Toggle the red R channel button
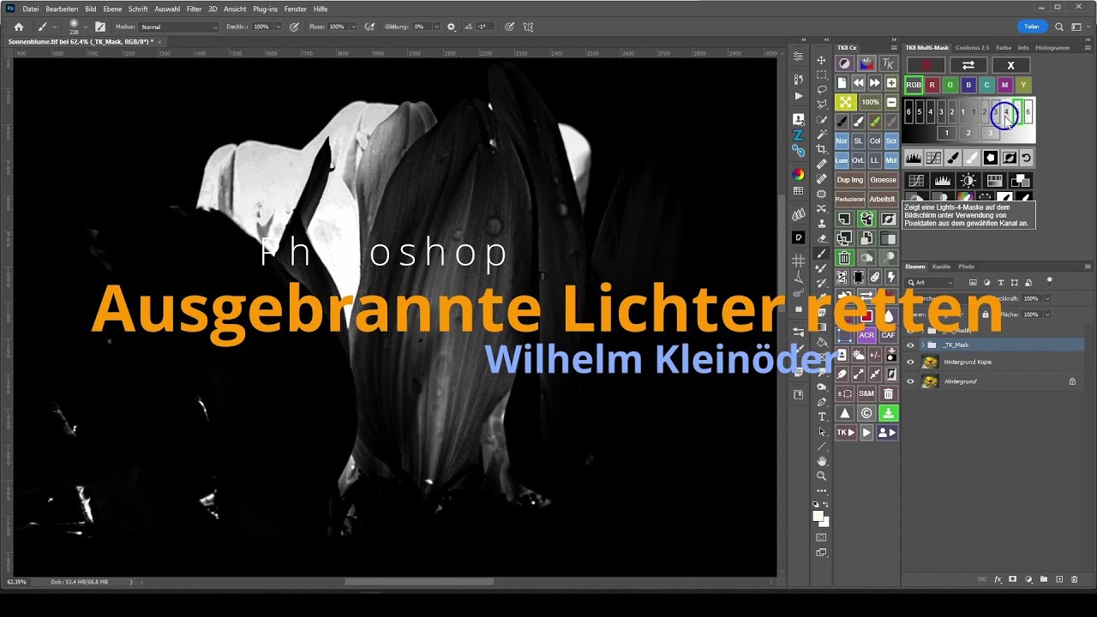This screenshot has height=617, width=1097. coord(932,85)
